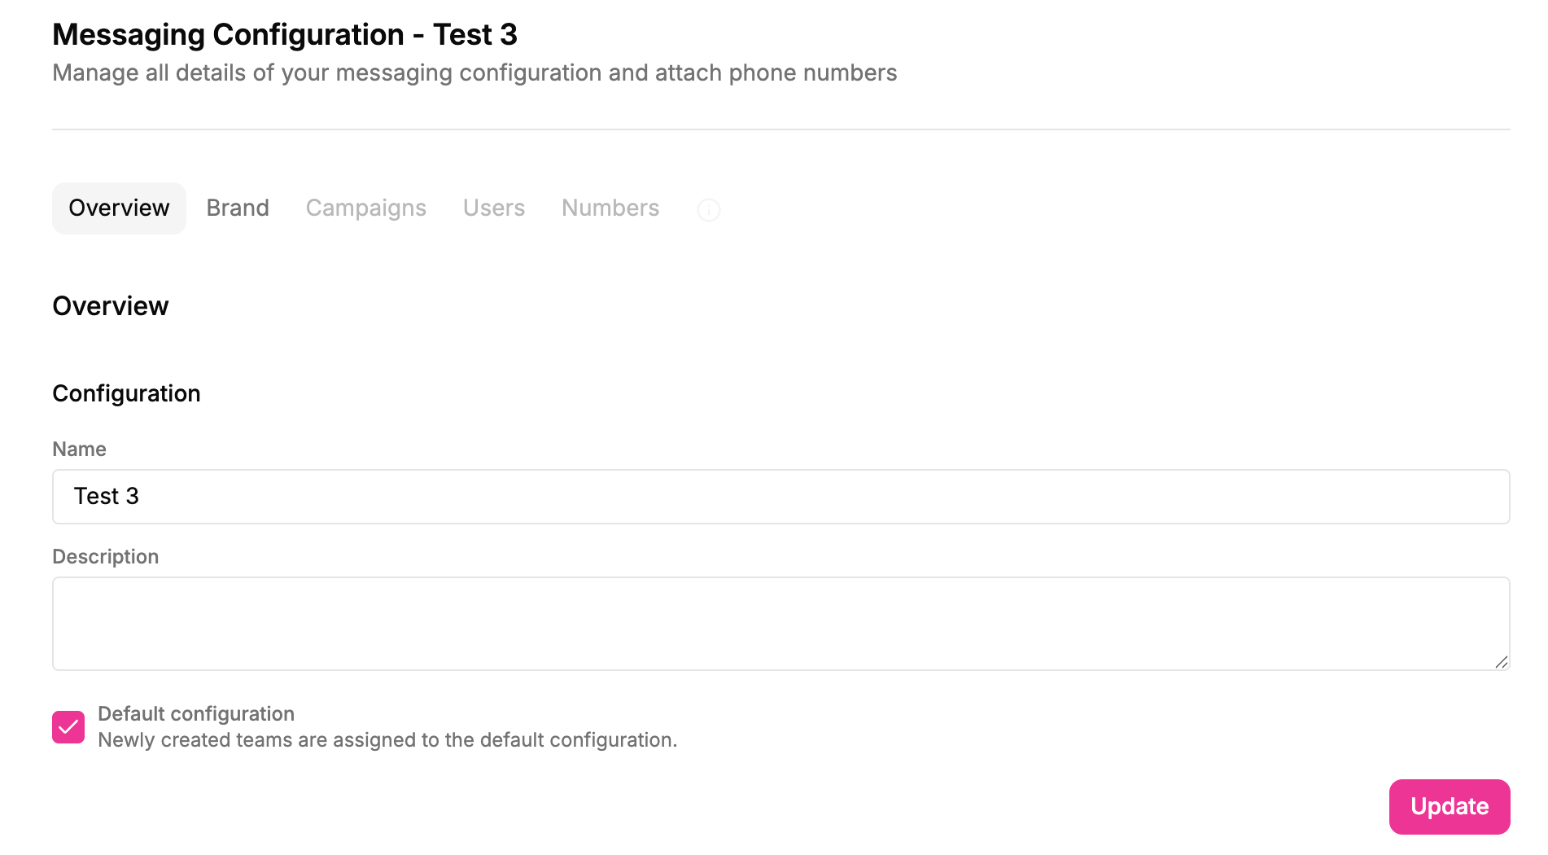Select the Users tab
This screenshot has height=855, width=1548.
tap(494, 208)
